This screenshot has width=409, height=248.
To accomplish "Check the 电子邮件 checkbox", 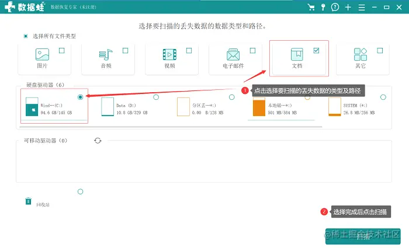I will click(x=253, y=51).
